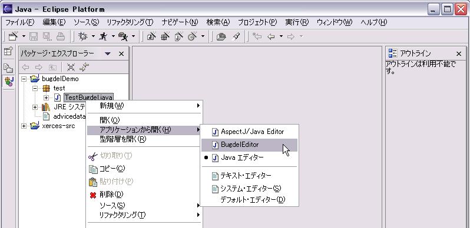Open the Package Explorer view menu triangle
Image resolution: width=470 pixels, height=228 pixels.
pos(108,53)
